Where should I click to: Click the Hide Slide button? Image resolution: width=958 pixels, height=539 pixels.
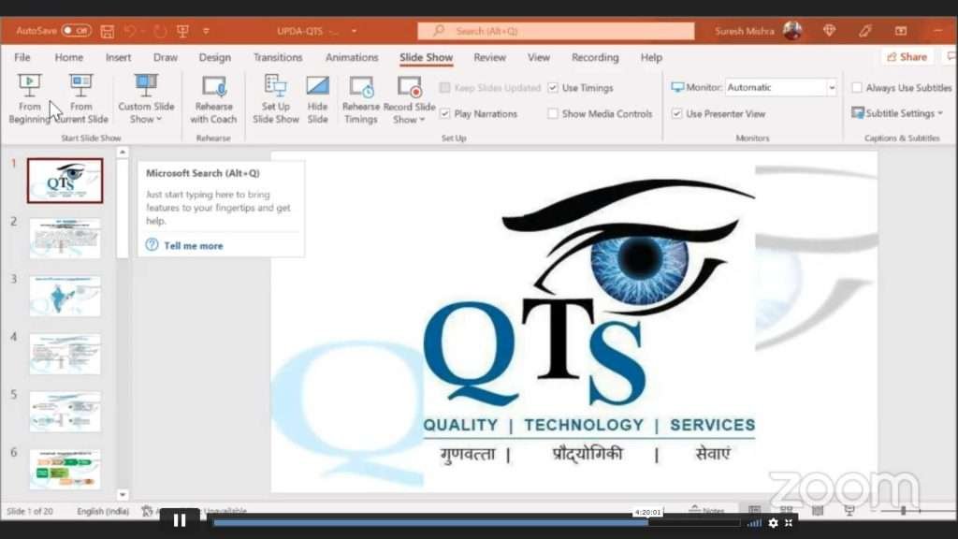tap(317, 99)
